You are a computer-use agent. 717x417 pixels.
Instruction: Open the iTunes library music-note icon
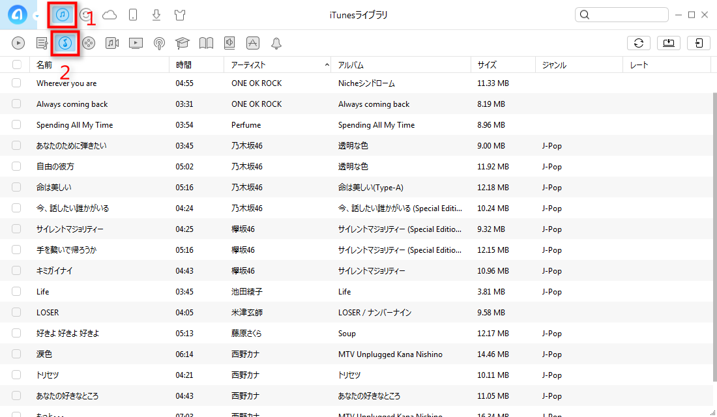click(63, 15)
